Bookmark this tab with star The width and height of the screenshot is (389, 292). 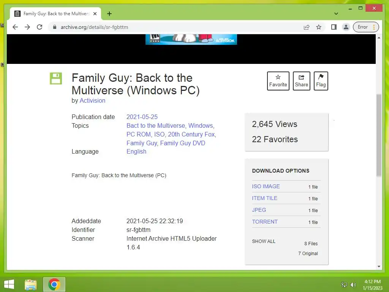click(x=319, y=27)
